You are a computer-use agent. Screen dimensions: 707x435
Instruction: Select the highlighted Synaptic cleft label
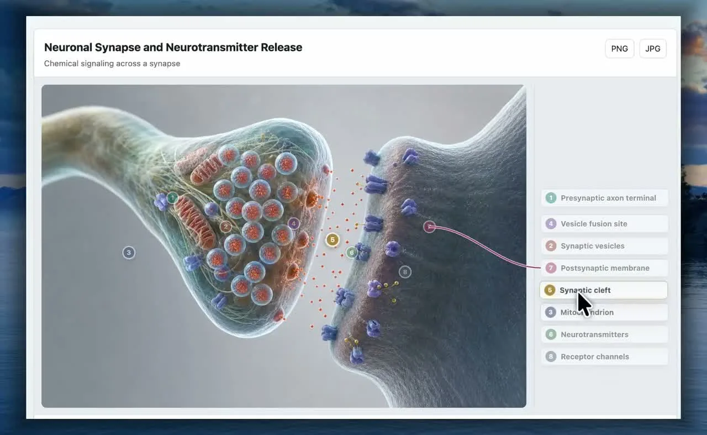point(604,290)
